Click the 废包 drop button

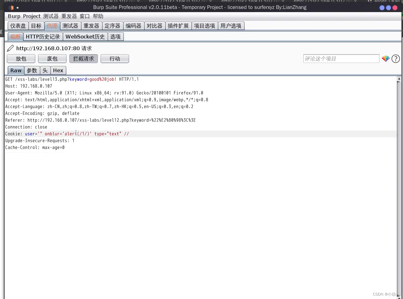point(52,59)
